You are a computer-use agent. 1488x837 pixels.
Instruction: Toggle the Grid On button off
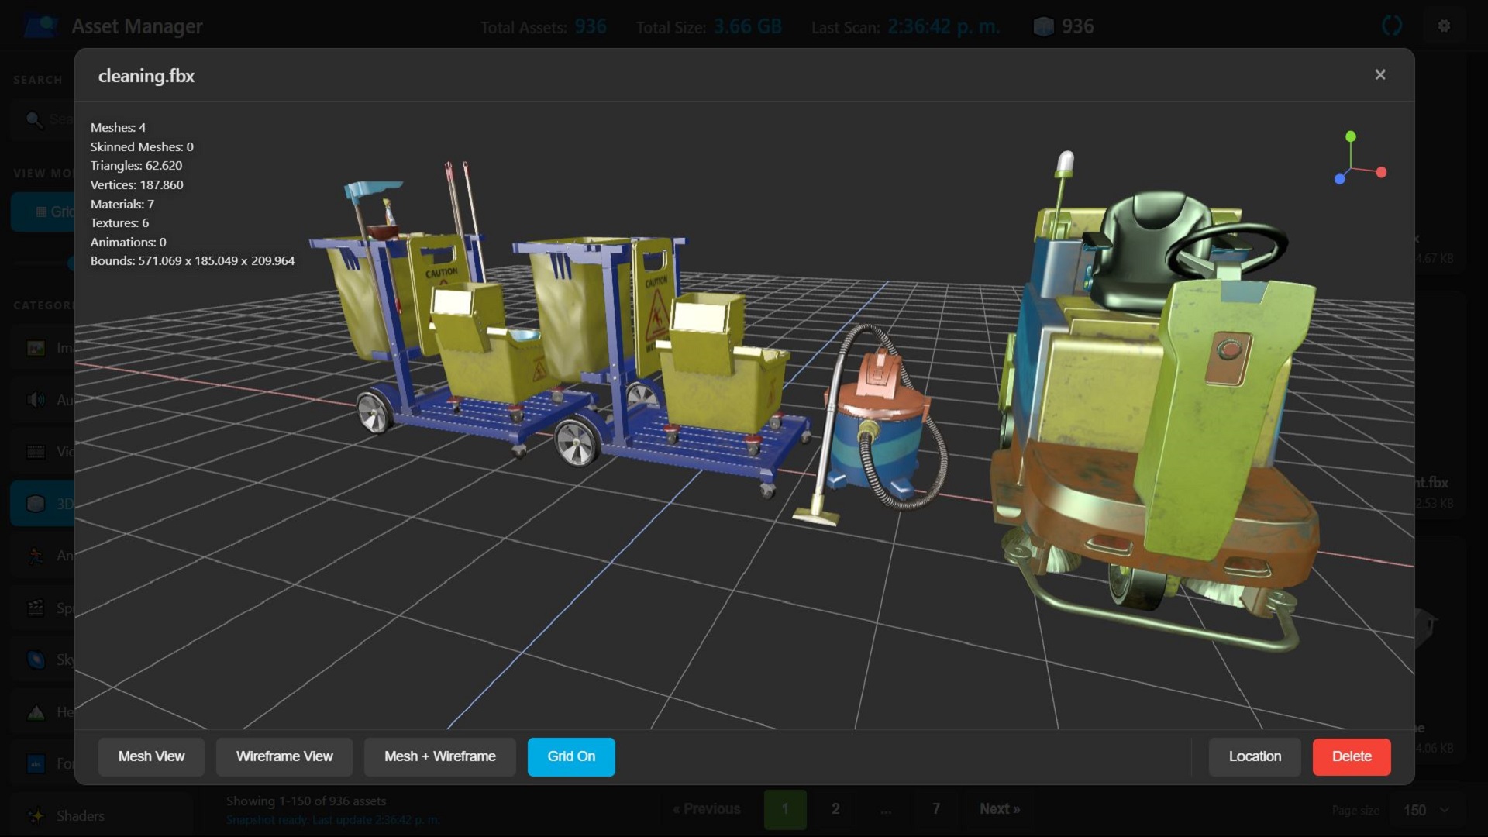(571, 756)
